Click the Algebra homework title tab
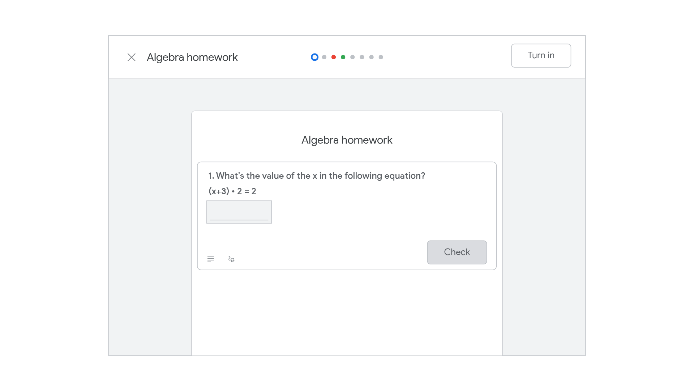The height and width of the screenshot is (391, 694). pos(192,57)
